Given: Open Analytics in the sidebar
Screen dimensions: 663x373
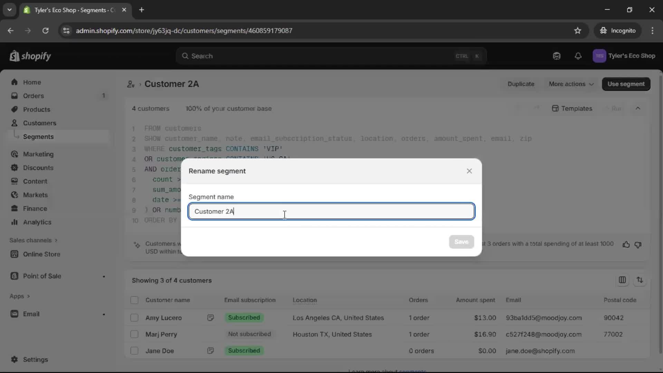Looking at the screenshot, I should [37, 222].
